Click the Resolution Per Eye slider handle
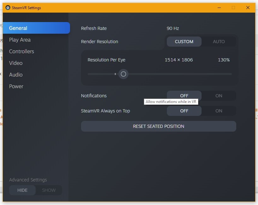 (x=123, y=74)
